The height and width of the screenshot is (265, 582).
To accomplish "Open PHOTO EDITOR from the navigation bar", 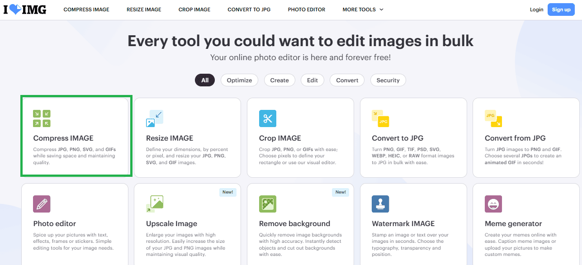I will (306, 9).
